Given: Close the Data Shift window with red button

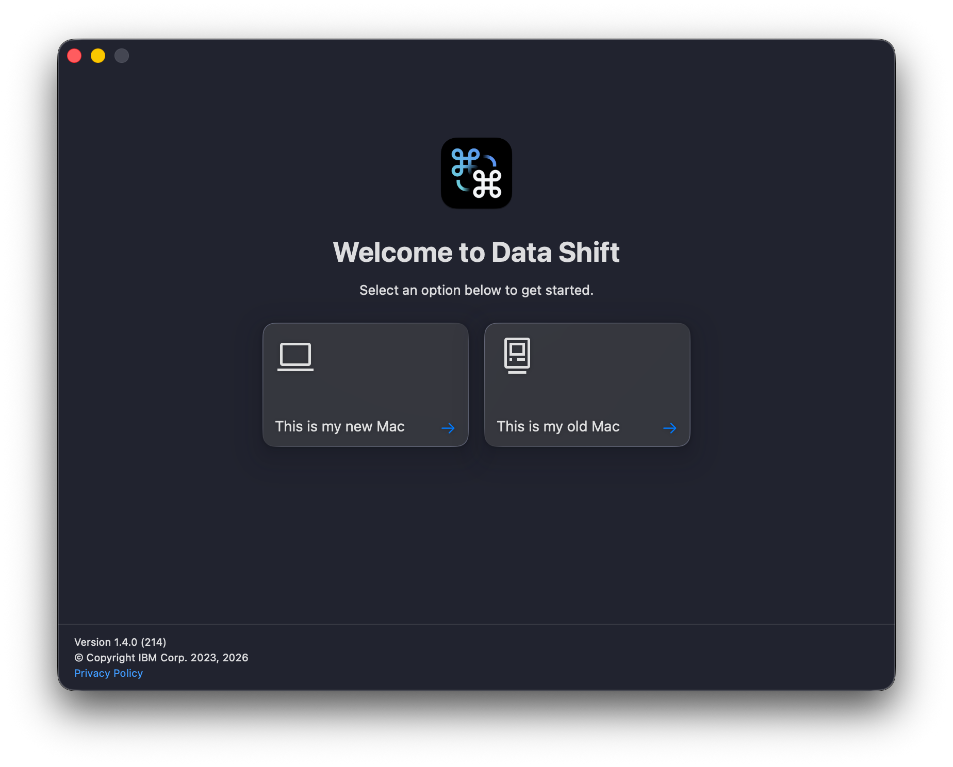Looking at the screenshot, I should pyautogui.click(x=74, y=56).
